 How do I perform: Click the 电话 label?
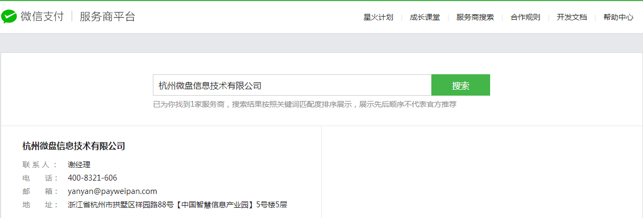[40, 178]
